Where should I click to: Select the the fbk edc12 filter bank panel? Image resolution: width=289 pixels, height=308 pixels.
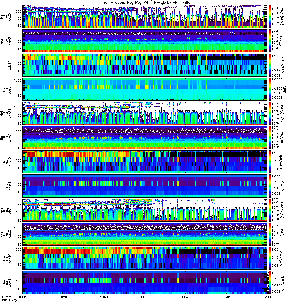(x=145, y=258)
